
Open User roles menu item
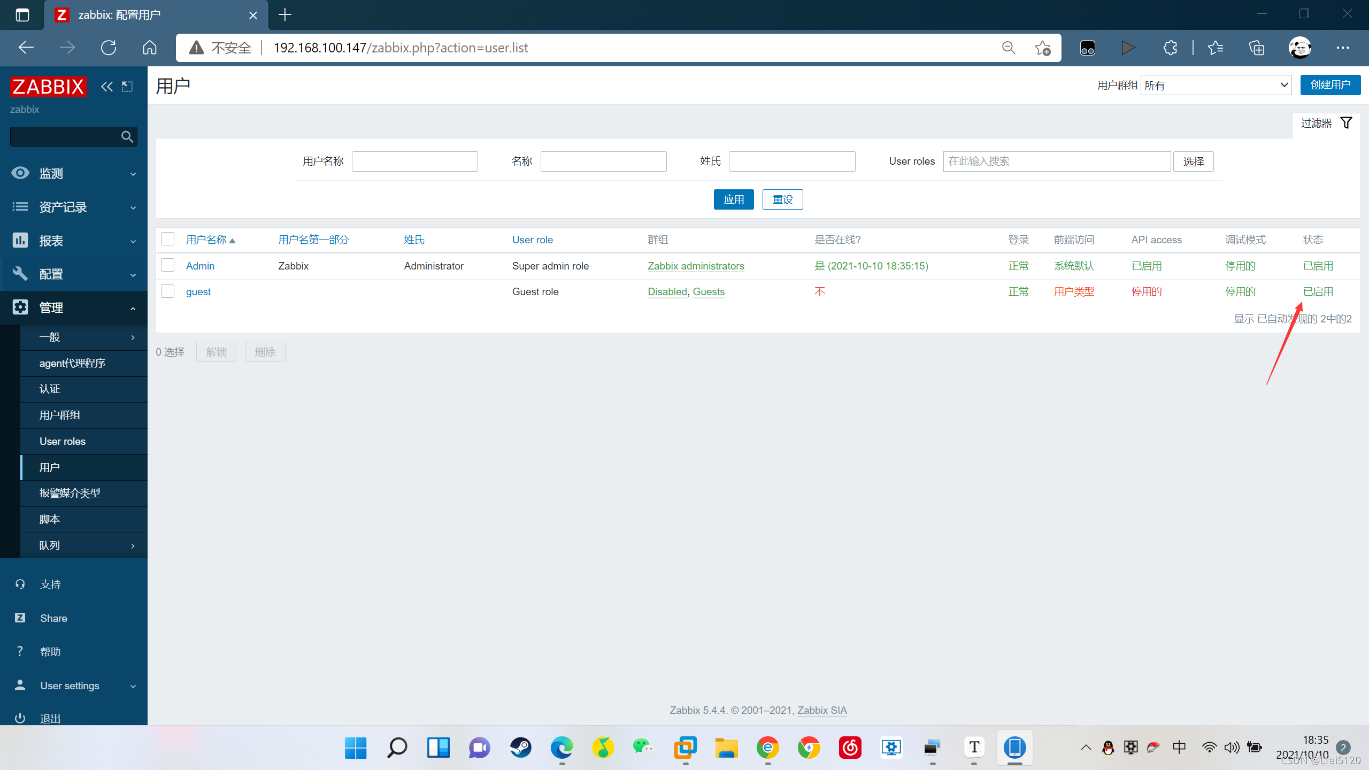(84, 441)
